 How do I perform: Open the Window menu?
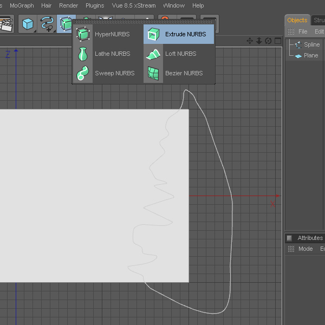(174, 5)
